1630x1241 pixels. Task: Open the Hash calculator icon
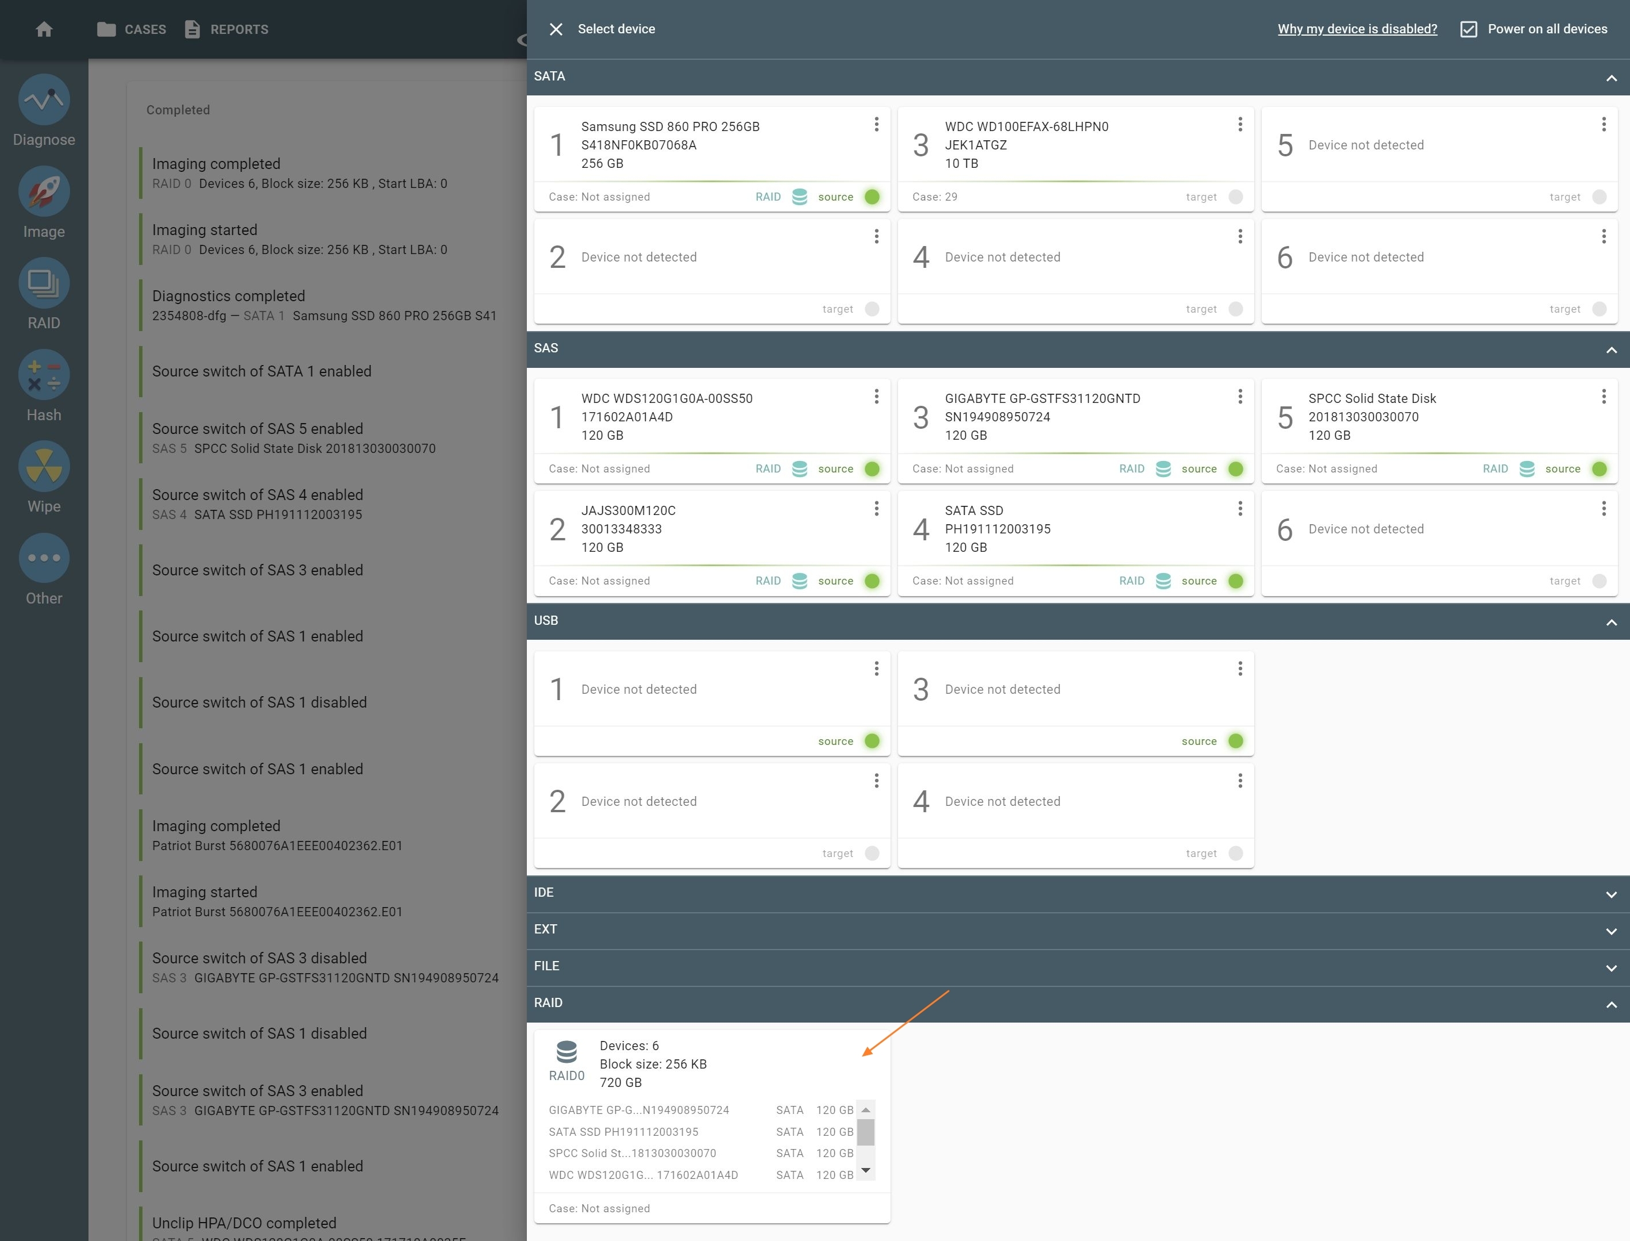coord(44,375)
